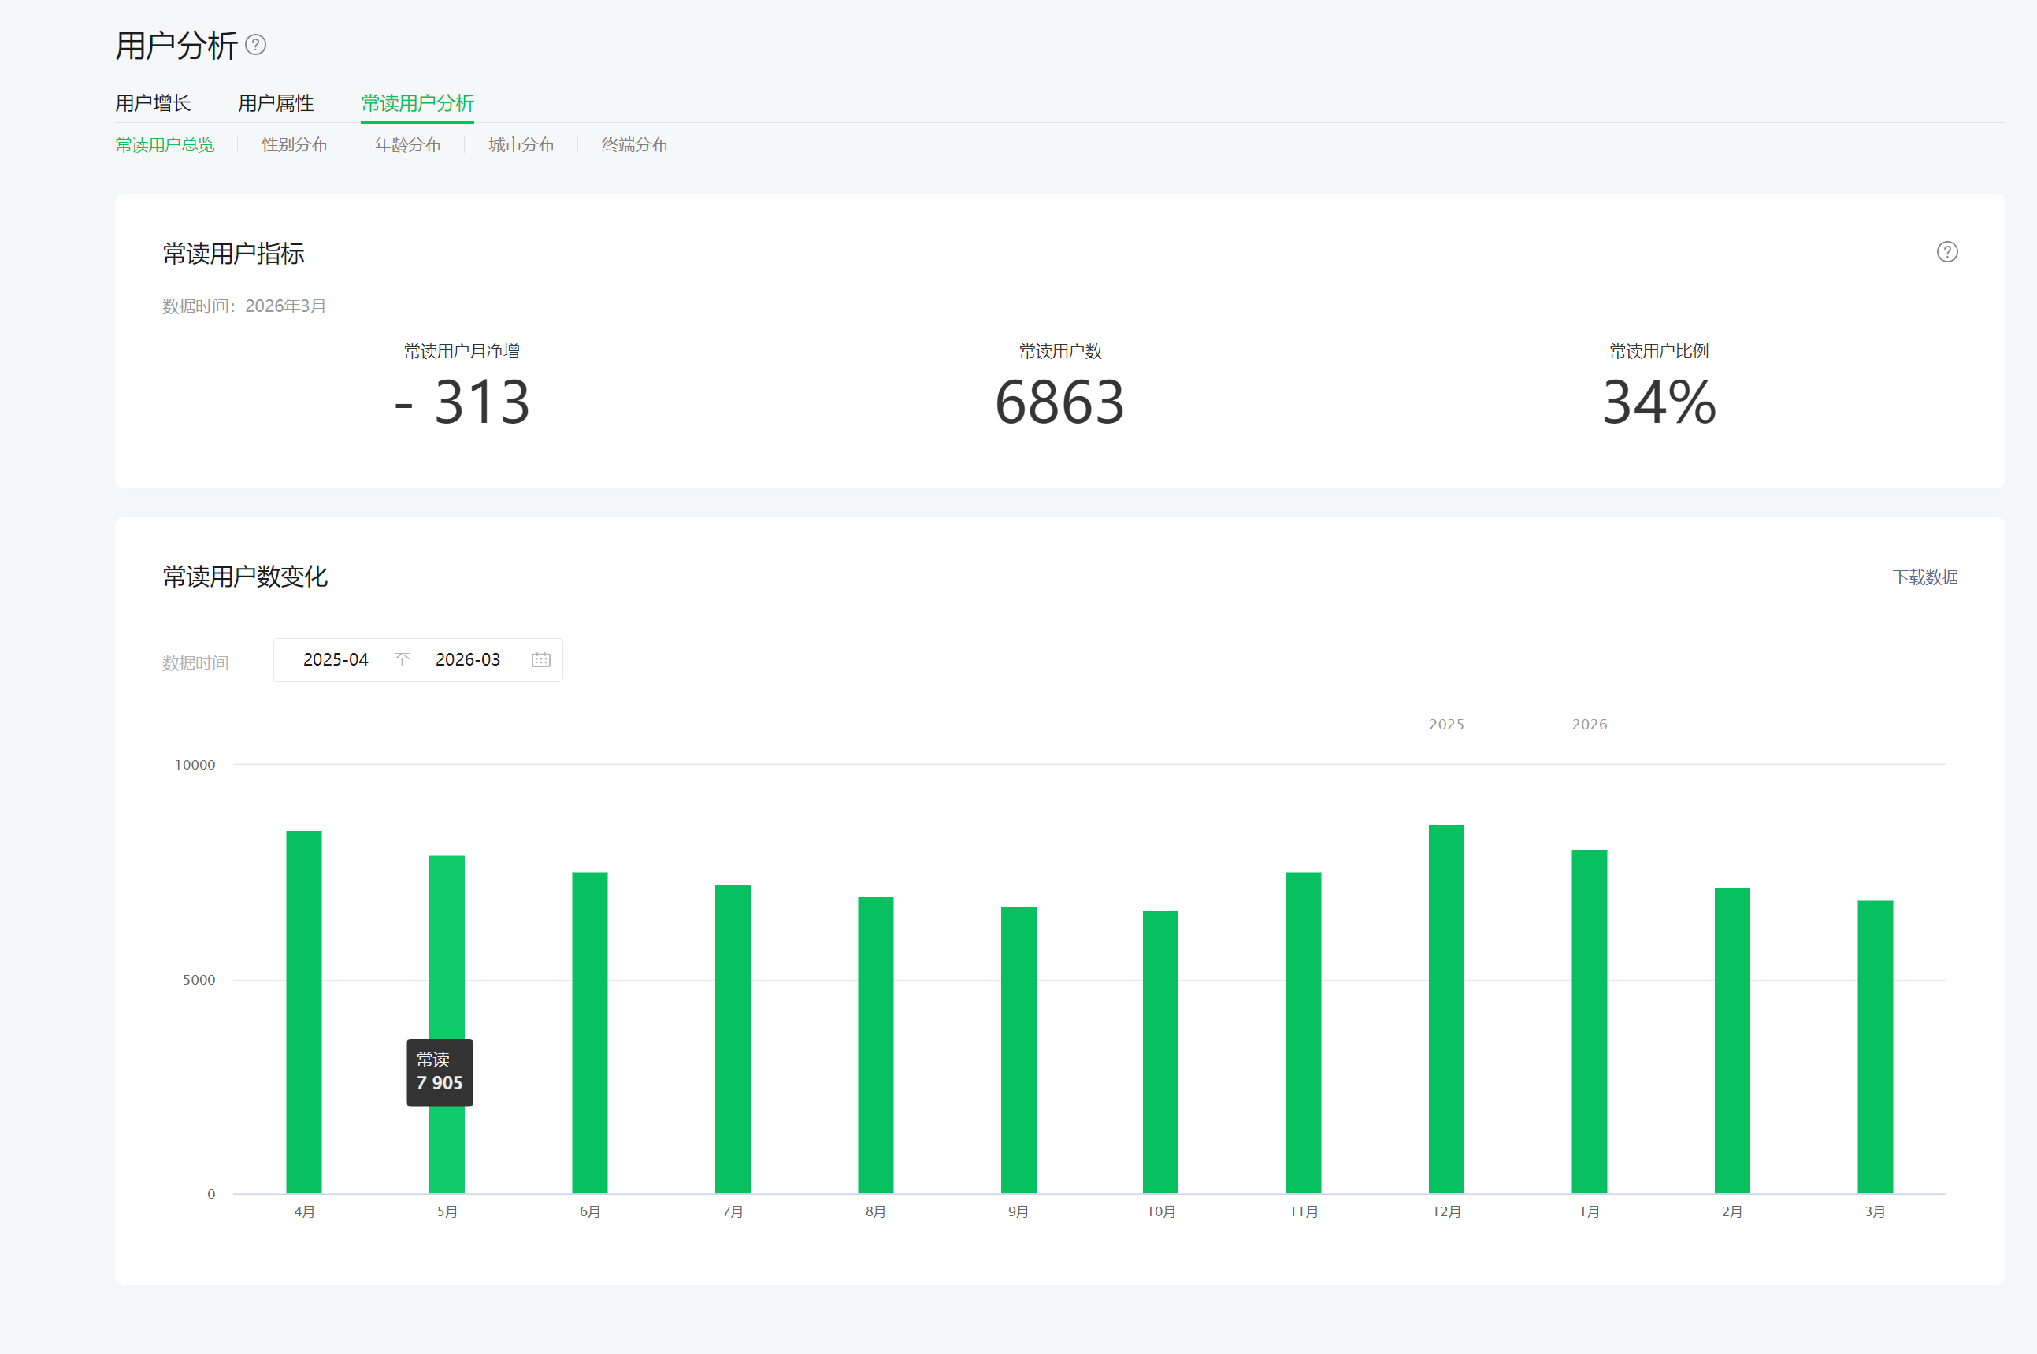This screenshot has height=1354, width=2037.
Task: Open 性别分布 sub-tab
Action: (x=295, y=145)
